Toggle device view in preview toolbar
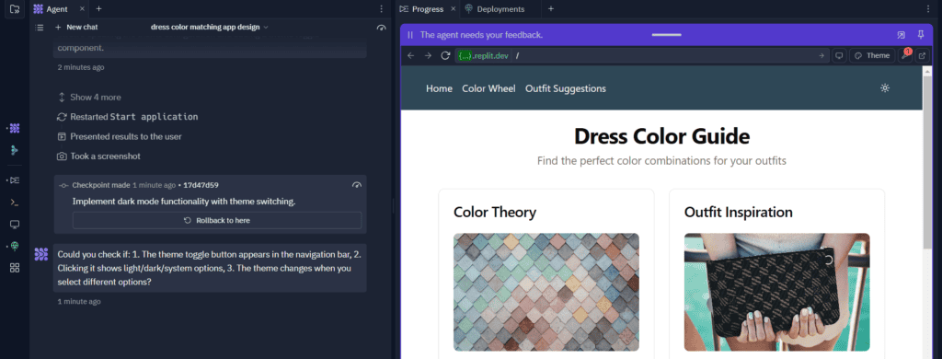942x359 pixels. pyautogui.click(x=839, y=55)
